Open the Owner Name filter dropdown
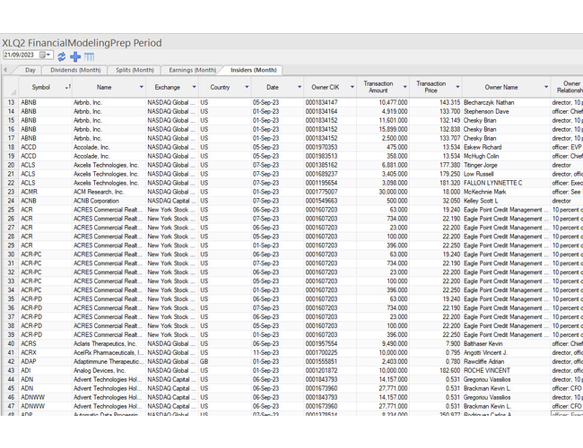 [546, 87]
